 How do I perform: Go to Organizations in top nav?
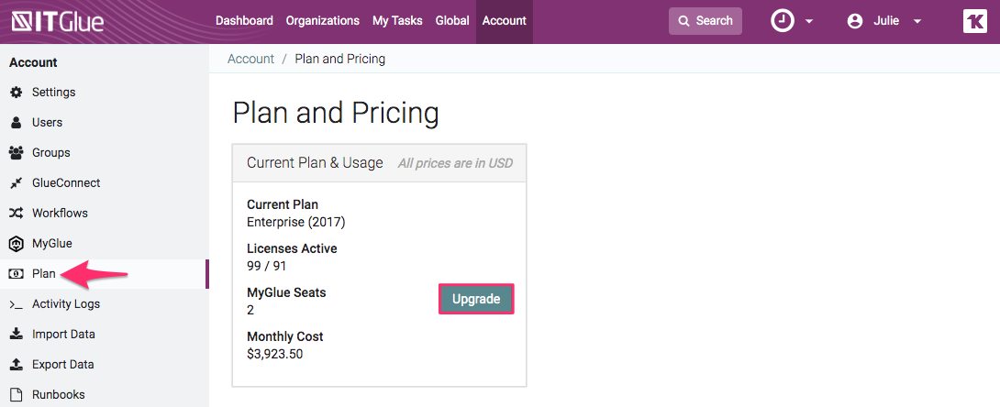(x=323, y=21)
